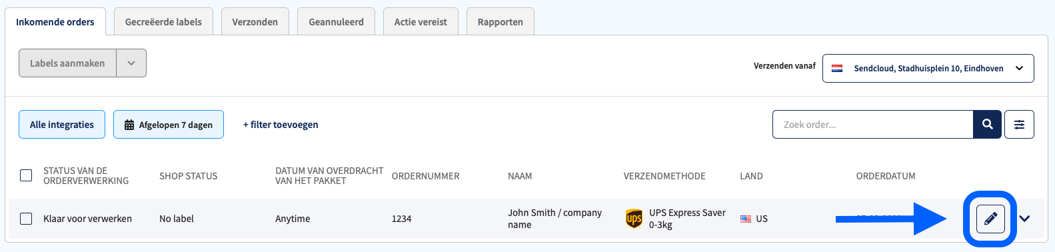Click the calendar icon in Afgelopen 7 dagen
This screenshot has width=1055, height=252.
click(129, 125)
